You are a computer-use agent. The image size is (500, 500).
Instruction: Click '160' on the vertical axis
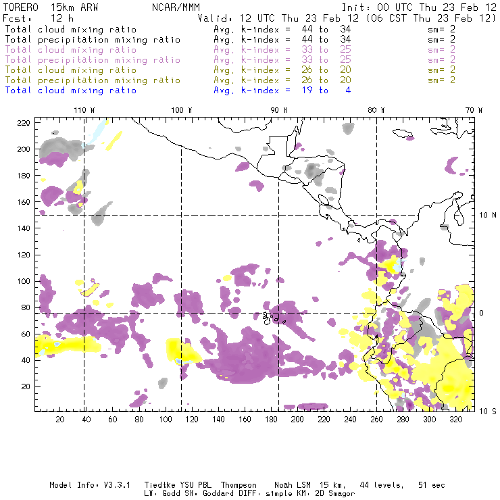pyautogui.click(x=24, y=202)
